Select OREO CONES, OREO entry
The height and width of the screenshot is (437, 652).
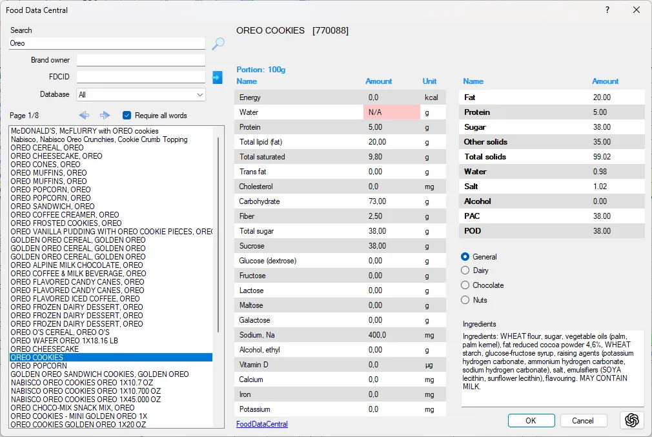point(45,164)
